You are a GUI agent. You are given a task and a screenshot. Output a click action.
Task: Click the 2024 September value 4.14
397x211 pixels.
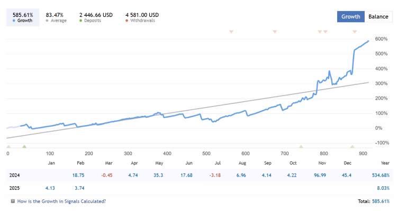point(267,176)
